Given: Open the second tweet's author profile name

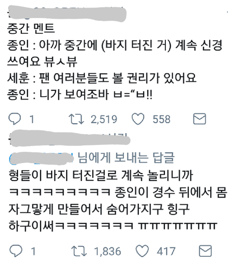Looking at the screenshot, I should pos(70,138).
